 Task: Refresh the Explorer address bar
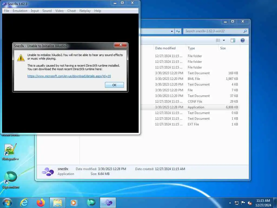tap(178, 31)
